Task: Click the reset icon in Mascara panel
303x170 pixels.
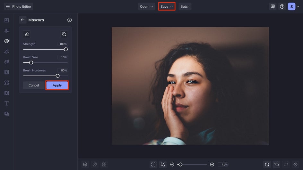Action: (x=64, y=34)
